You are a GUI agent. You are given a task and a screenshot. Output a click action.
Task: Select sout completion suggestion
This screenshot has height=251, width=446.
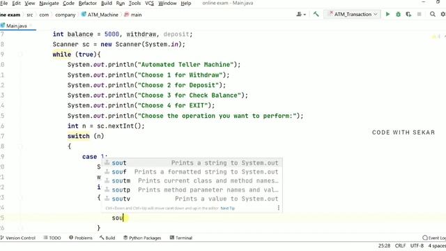pos(192,162)
